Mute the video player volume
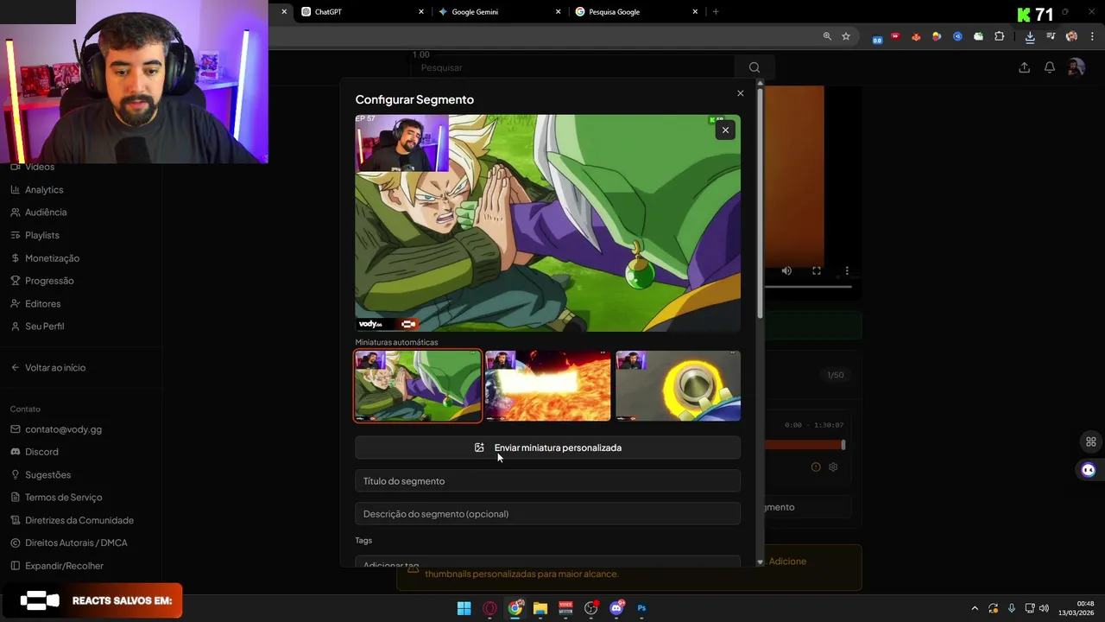 click(786, 271)
